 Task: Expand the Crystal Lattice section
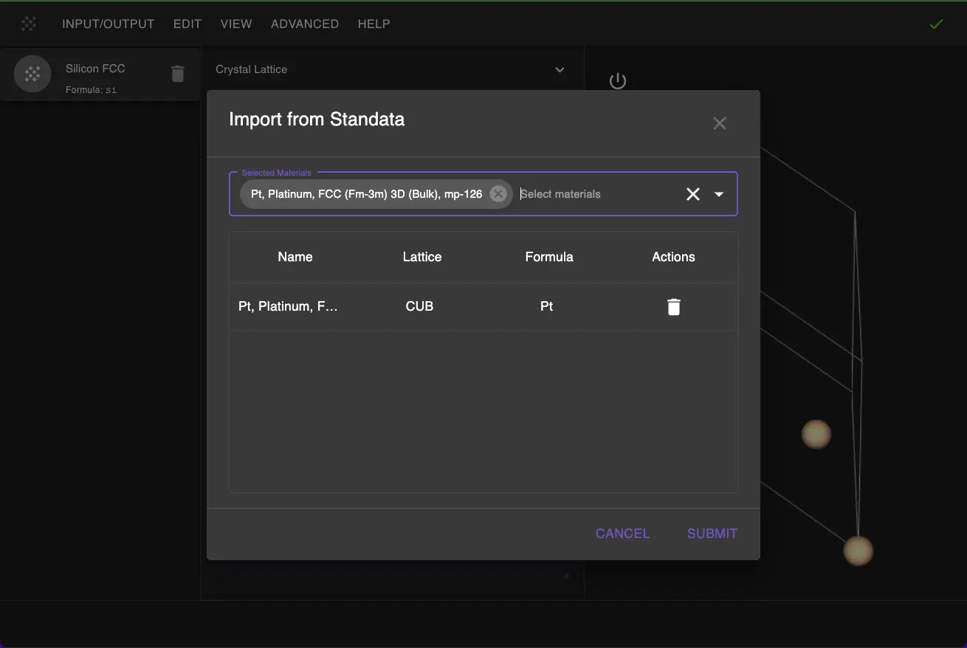coord(560,69)
